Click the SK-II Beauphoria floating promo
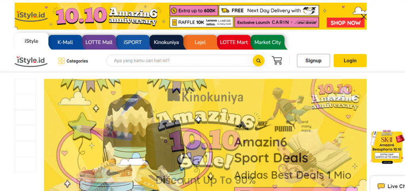Image resolution: width=405 pixels, height=191 pixels. click(x=387, y=147)
